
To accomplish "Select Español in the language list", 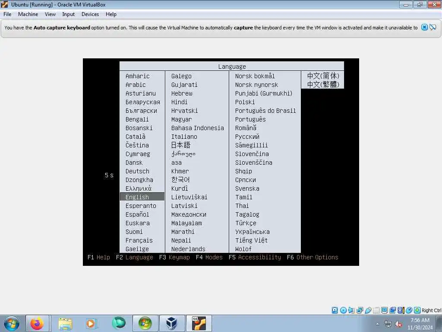I will point(137,214).
